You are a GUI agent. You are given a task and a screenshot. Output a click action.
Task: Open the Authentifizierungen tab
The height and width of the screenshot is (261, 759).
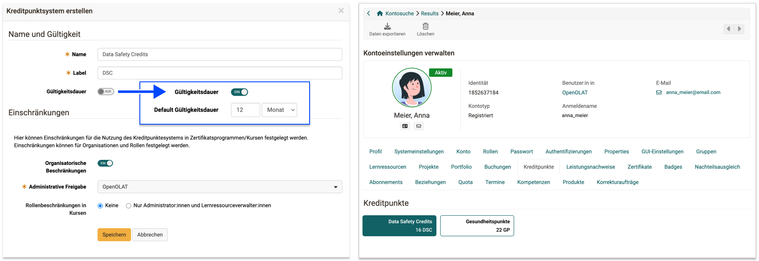568,151
